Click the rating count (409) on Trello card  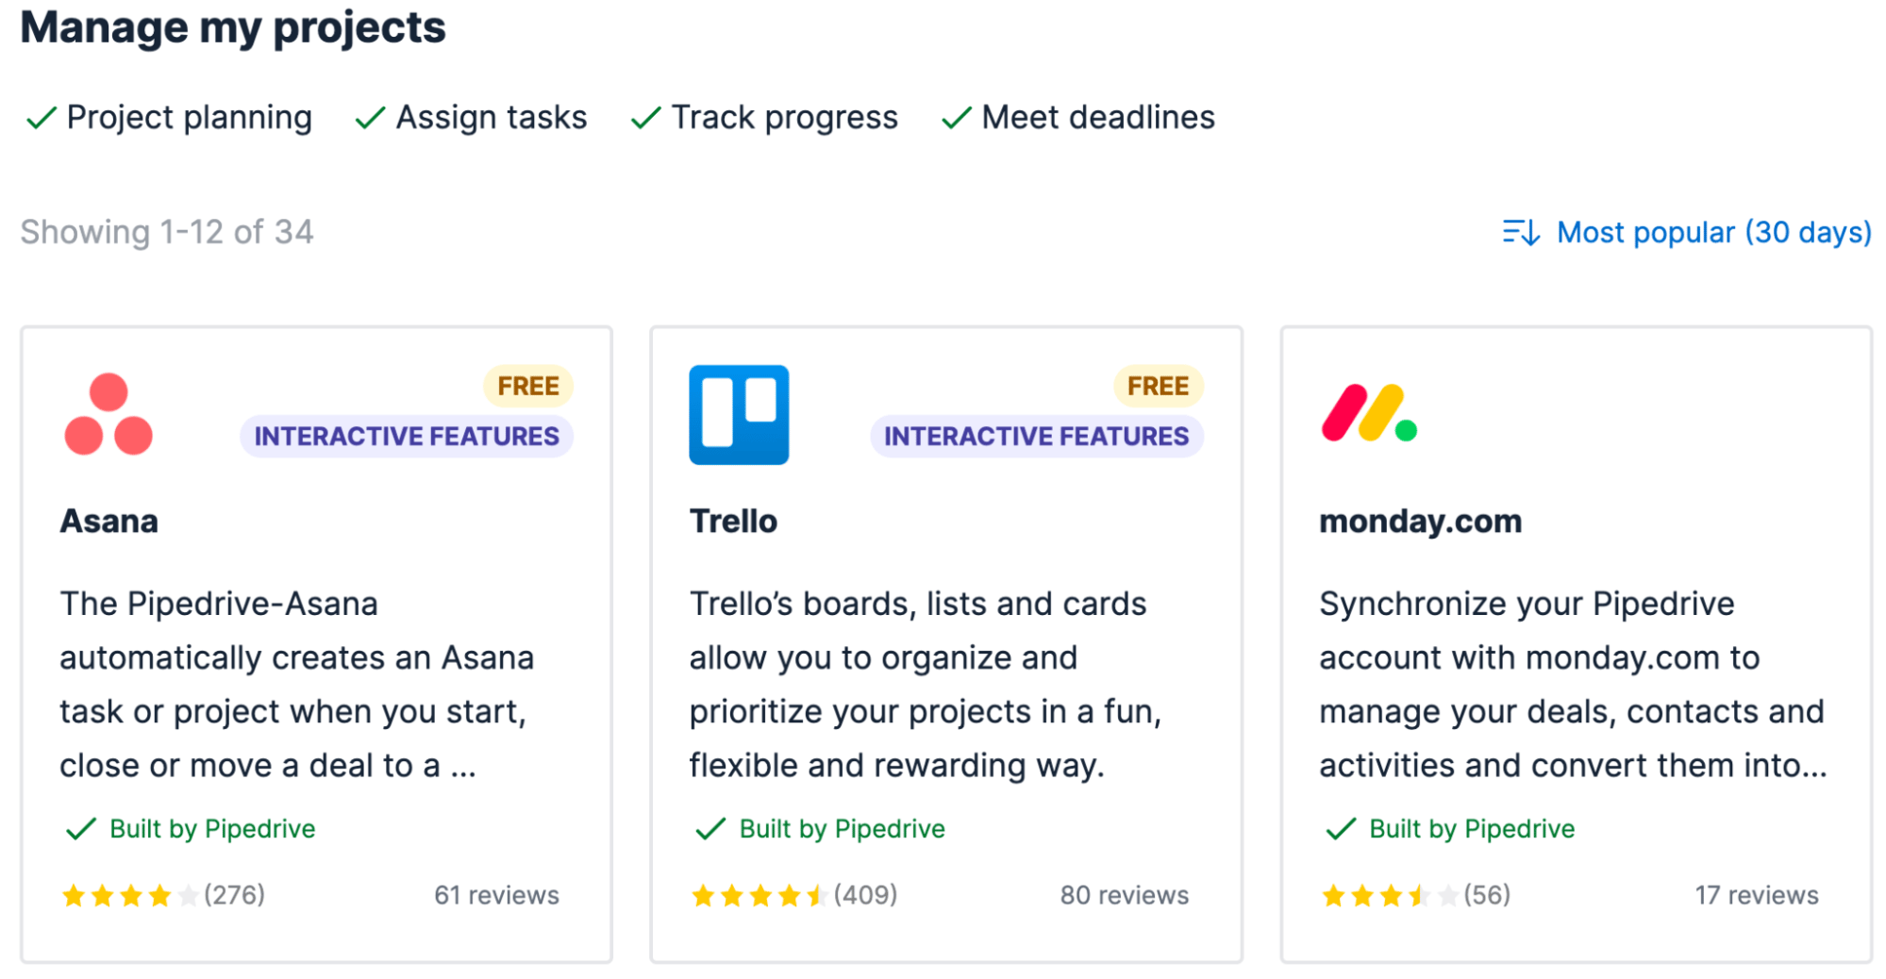[x=865, y=895]
